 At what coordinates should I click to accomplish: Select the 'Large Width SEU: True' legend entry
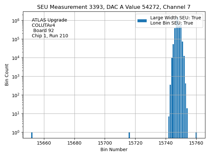175,18
